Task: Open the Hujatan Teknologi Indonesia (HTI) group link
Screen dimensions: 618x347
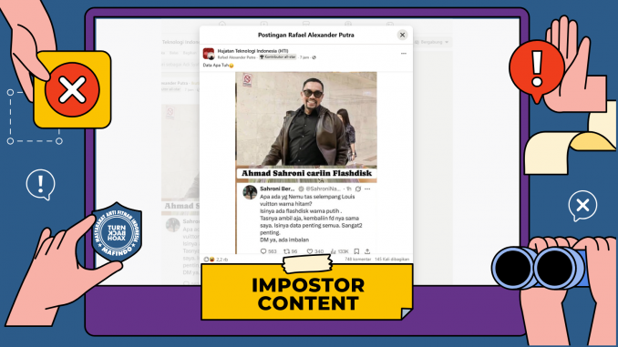Action: (252, 51)
